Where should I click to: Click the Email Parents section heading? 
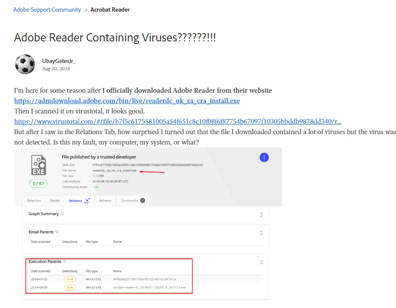tap(41, 232)
